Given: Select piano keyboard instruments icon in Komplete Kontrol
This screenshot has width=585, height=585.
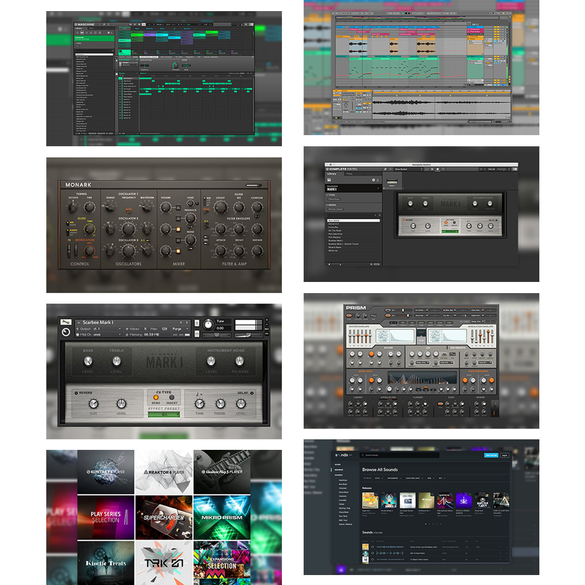Looking at the screenshot, I should pyautogui.click(x=329, y=180).
